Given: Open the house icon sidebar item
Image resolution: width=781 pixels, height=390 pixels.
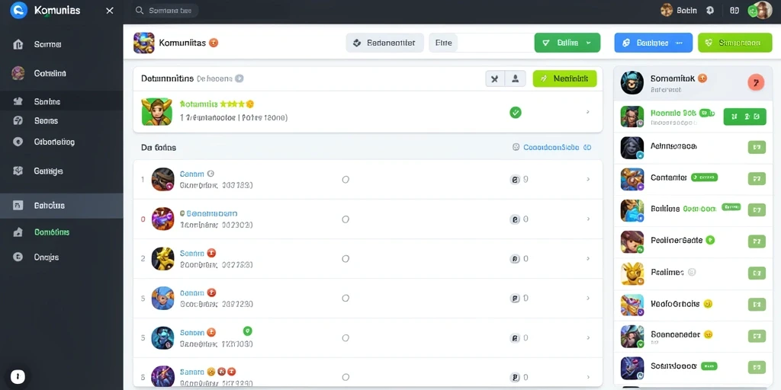Looking at the screenshot, I should coord(18,44).
